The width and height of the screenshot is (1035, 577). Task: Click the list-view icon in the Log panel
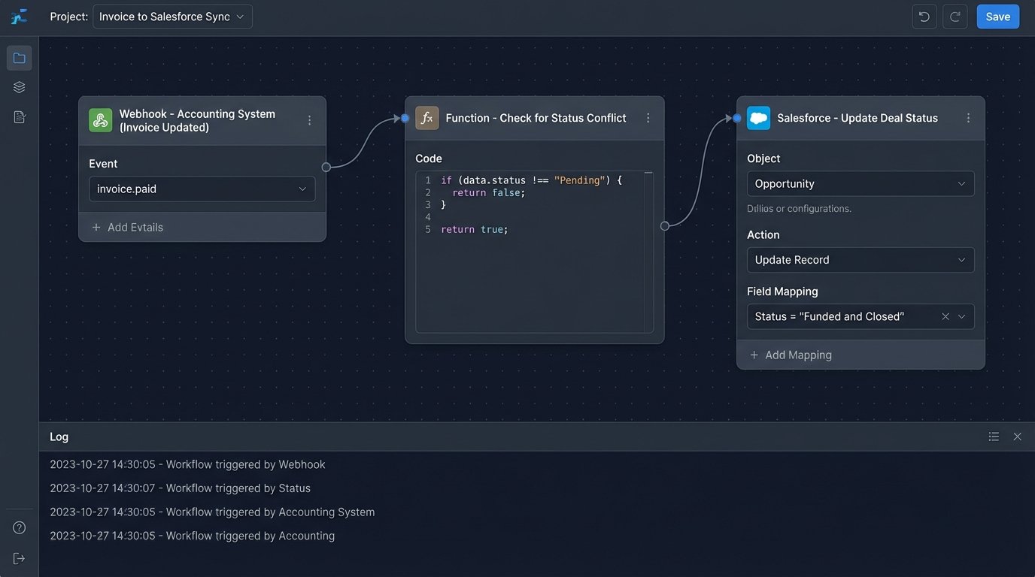pos(993,436)
